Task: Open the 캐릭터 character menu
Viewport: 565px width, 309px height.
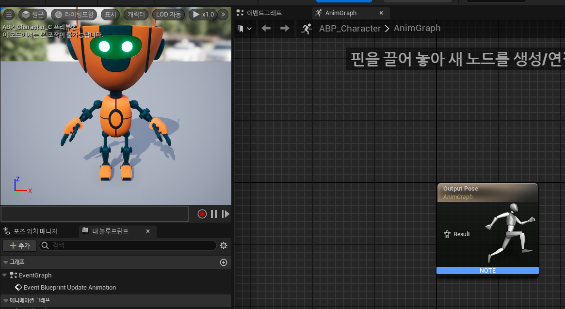Action: 136,15
